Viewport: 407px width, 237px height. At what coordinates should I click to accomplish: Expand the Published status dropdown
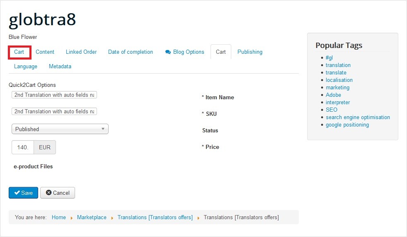click(x=60, y=129)
